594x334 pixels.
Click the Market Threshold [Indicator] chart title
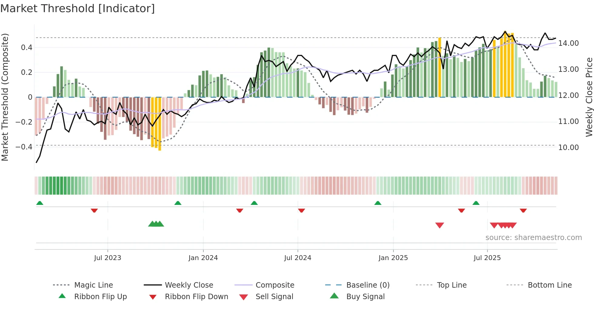coord(78,8)
